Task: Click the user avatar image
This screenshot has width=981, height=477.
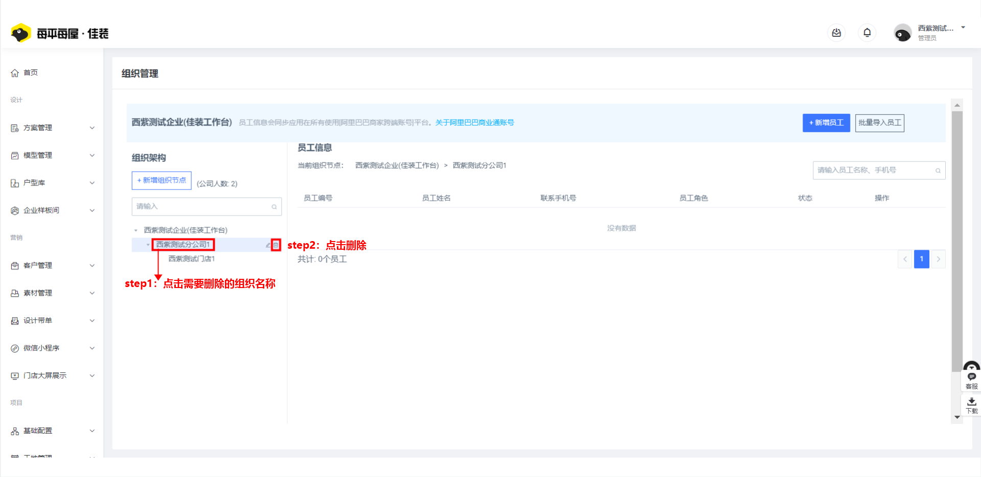Action: [x=902, y=33]
